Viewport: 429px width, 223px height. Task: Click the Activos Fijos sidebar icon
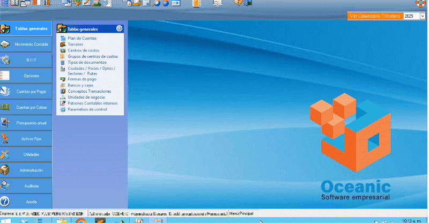coord(5,138)
